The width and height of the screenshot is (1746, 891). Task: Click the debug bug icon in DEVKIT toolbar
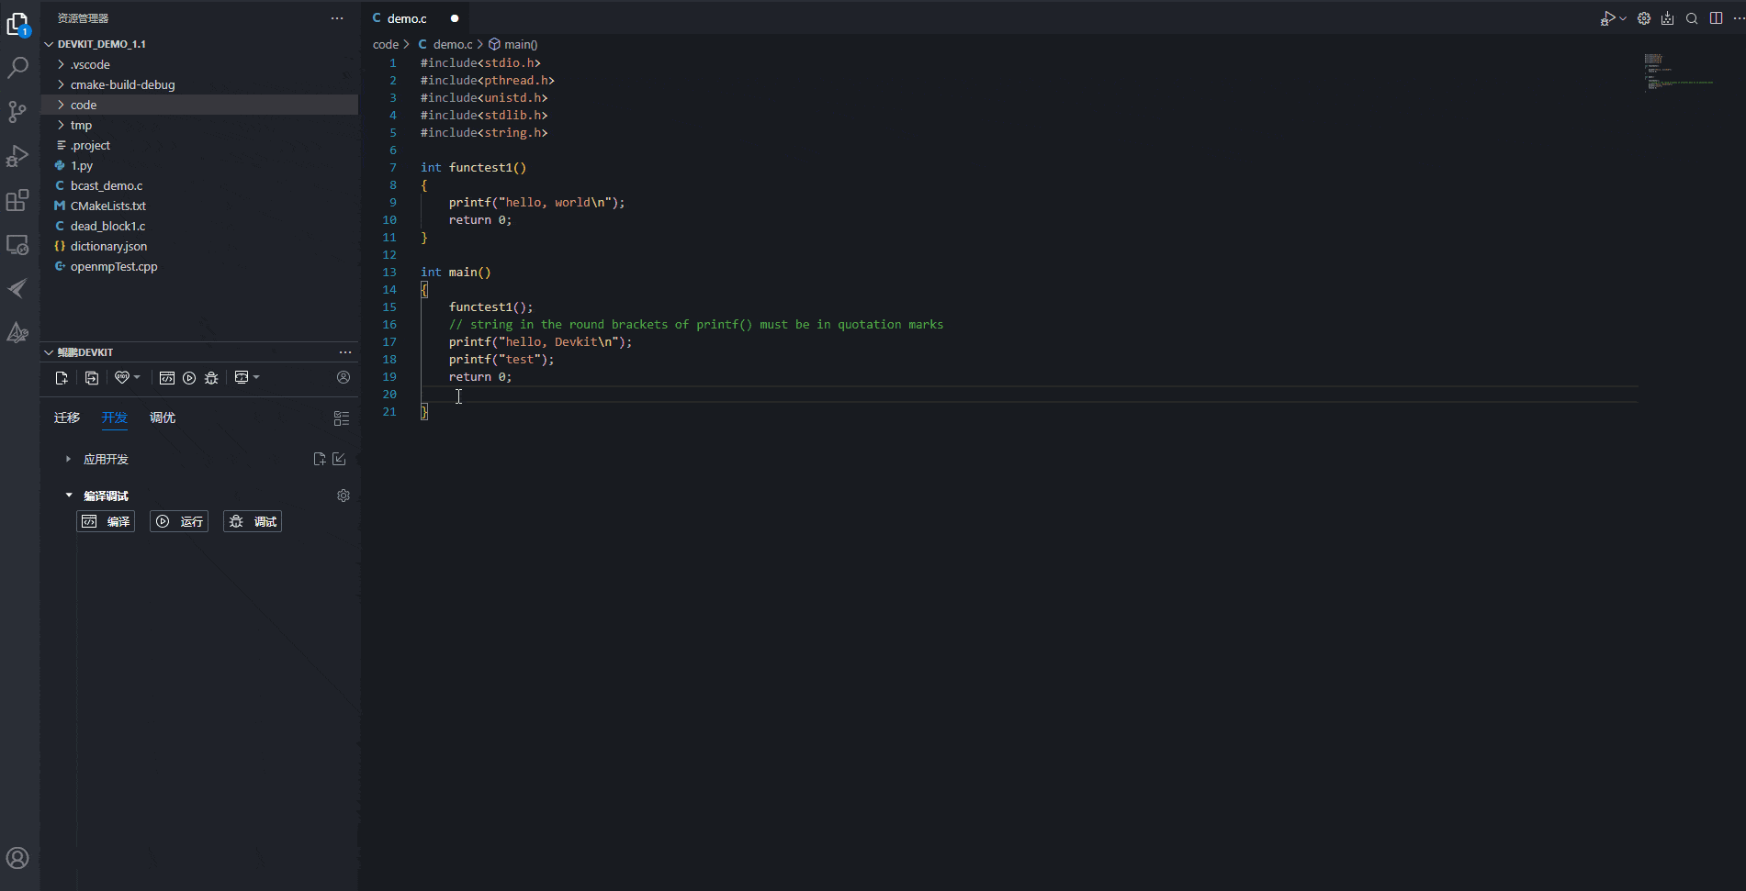[211, 378]
